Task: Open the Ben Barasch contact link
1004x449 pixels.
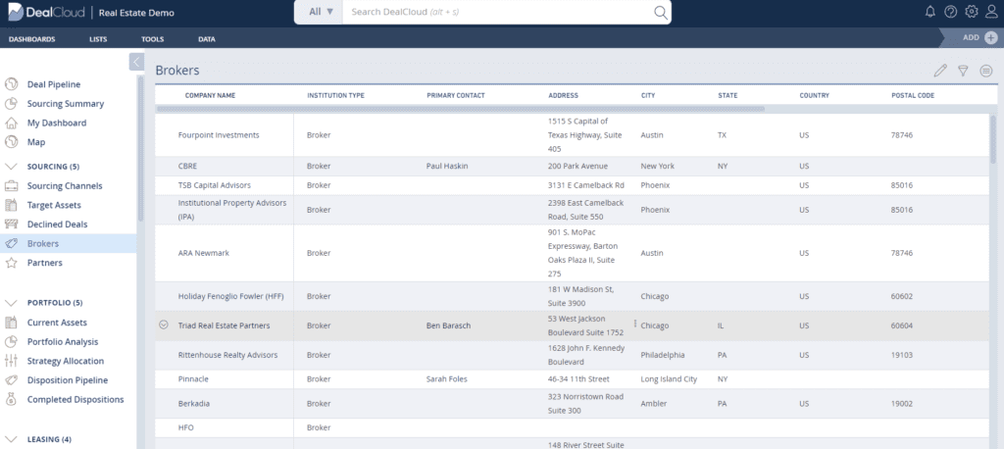Action: [448, 325]
